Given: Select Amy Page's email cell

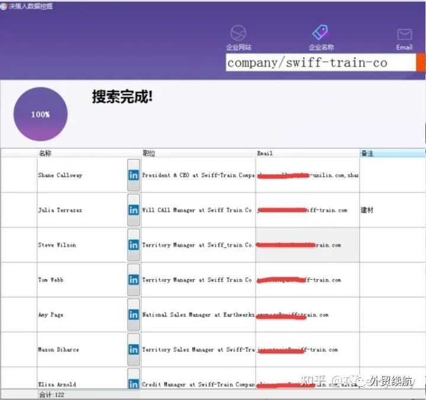Looking at the screenshot, I should 307,315.
